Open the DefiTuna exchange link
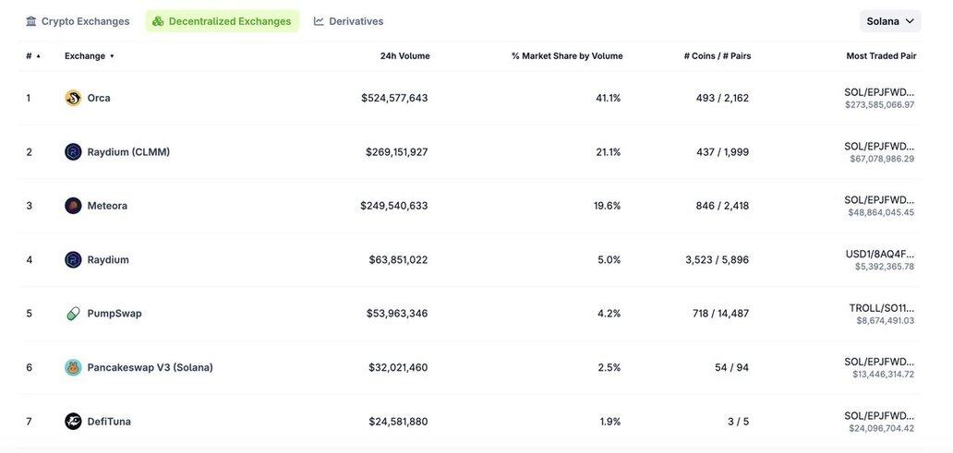This screenshot has height=453, width=953. (109, 422)
